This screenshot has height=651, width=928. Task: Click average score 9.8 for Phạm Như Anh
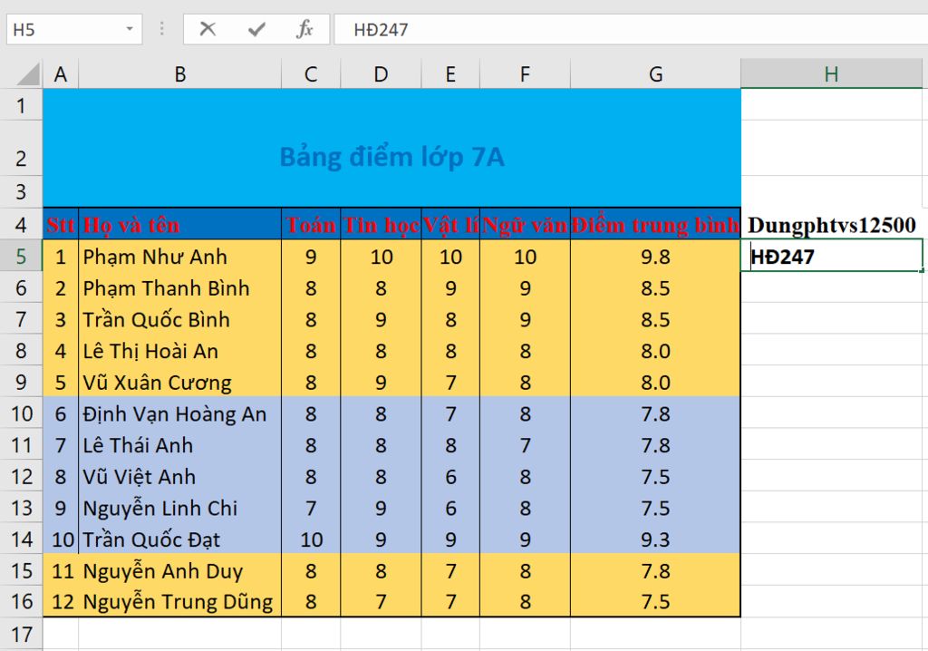point(655,256)
